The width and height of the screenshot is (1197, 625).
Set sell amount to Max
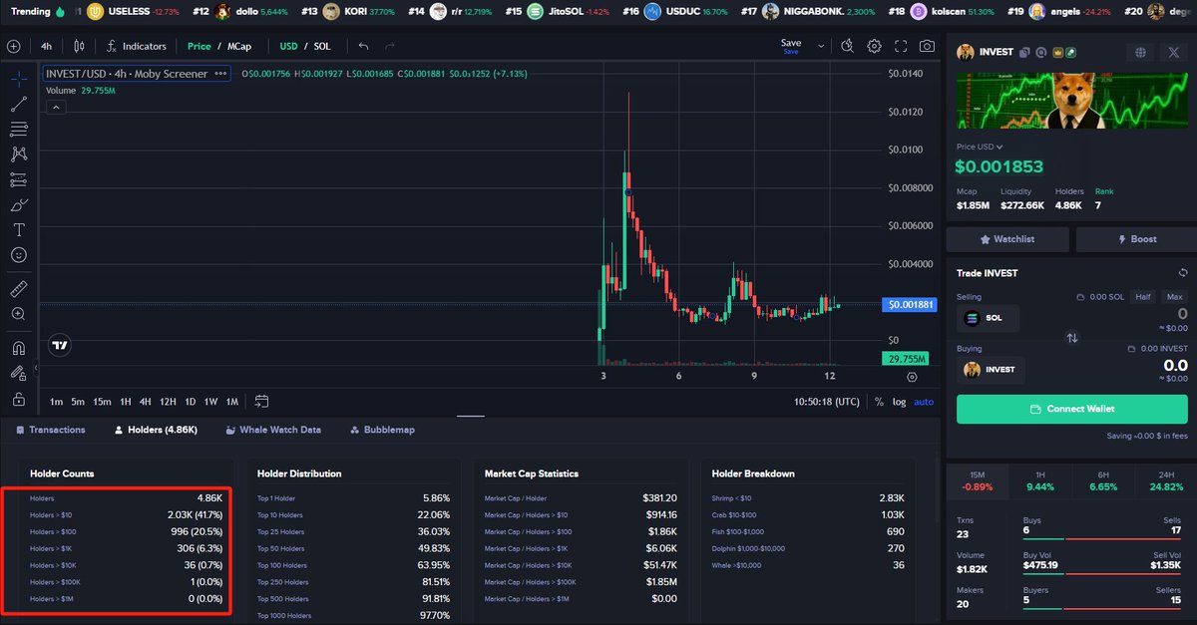1174,297
